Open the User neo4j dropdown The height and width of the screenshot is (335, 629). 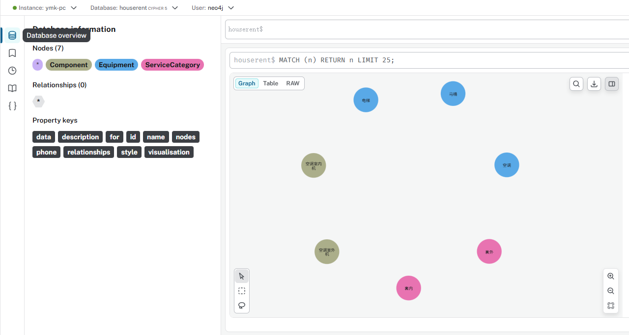point(213,8)
